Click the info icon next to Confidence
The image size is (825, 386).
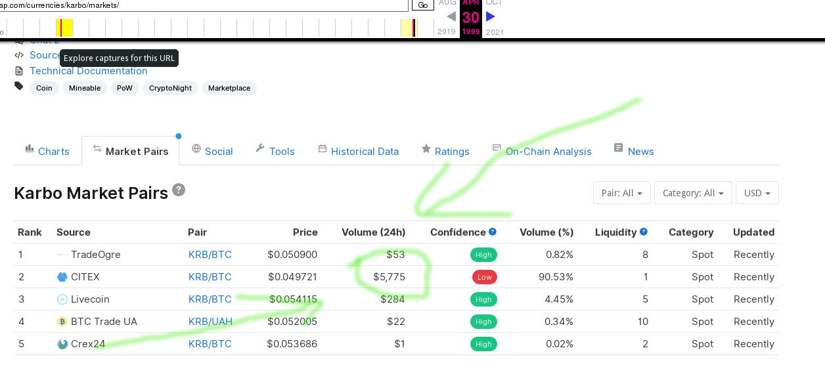pos(493,232)
